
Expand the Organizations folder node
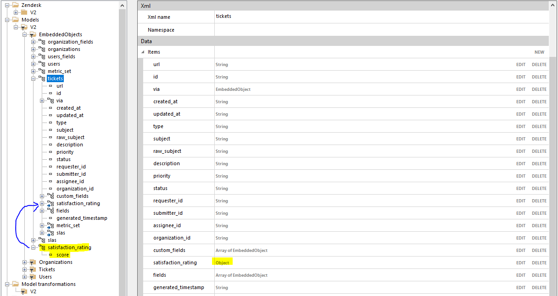pyautogui.click(x=24, y=262)
